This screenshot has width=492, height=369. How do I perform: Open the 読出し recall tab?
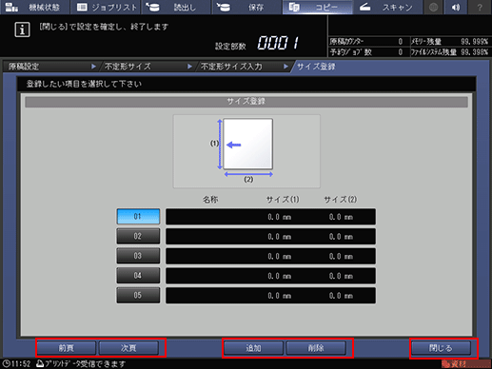tap(176, 7)
